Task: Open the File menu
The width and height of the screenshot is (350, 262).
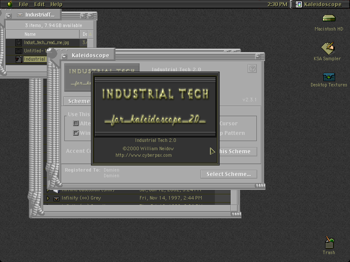Action: (24, 4)
